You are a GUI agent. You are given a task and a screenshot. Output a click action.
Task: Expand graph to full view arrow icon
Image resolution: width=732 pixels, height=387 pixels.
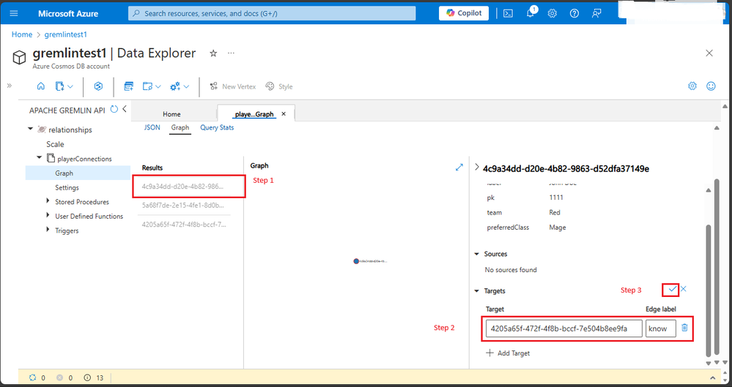click(x=459, y=167)
